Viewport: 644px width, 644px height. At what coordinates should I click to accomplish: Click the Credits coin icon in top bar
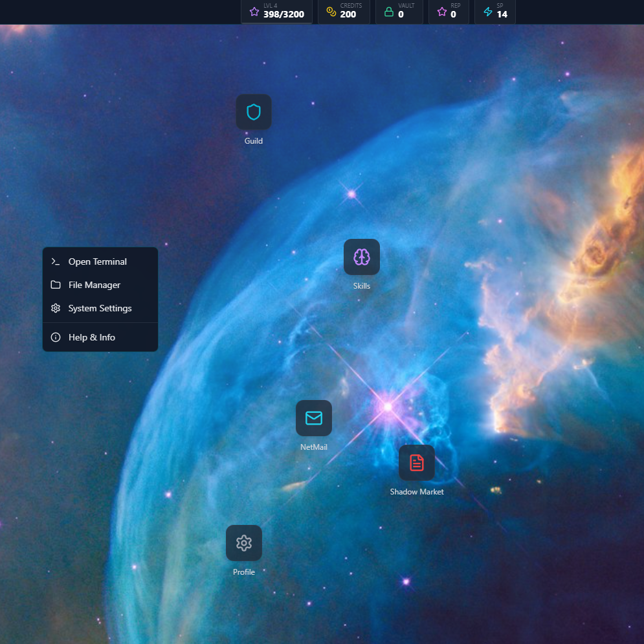click(x=331, y=12)
